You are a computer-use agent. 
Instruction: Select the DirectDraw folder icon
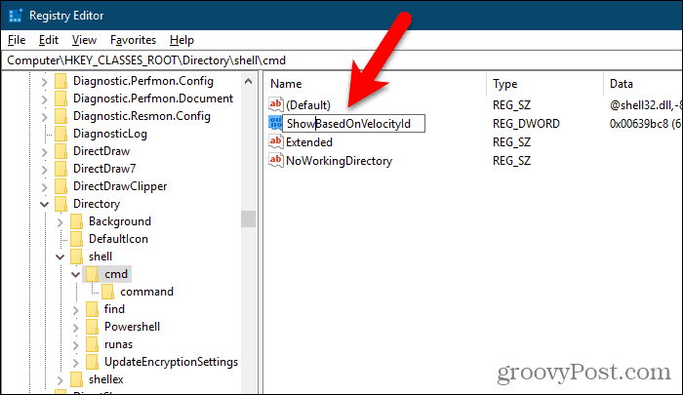(60, 151)
